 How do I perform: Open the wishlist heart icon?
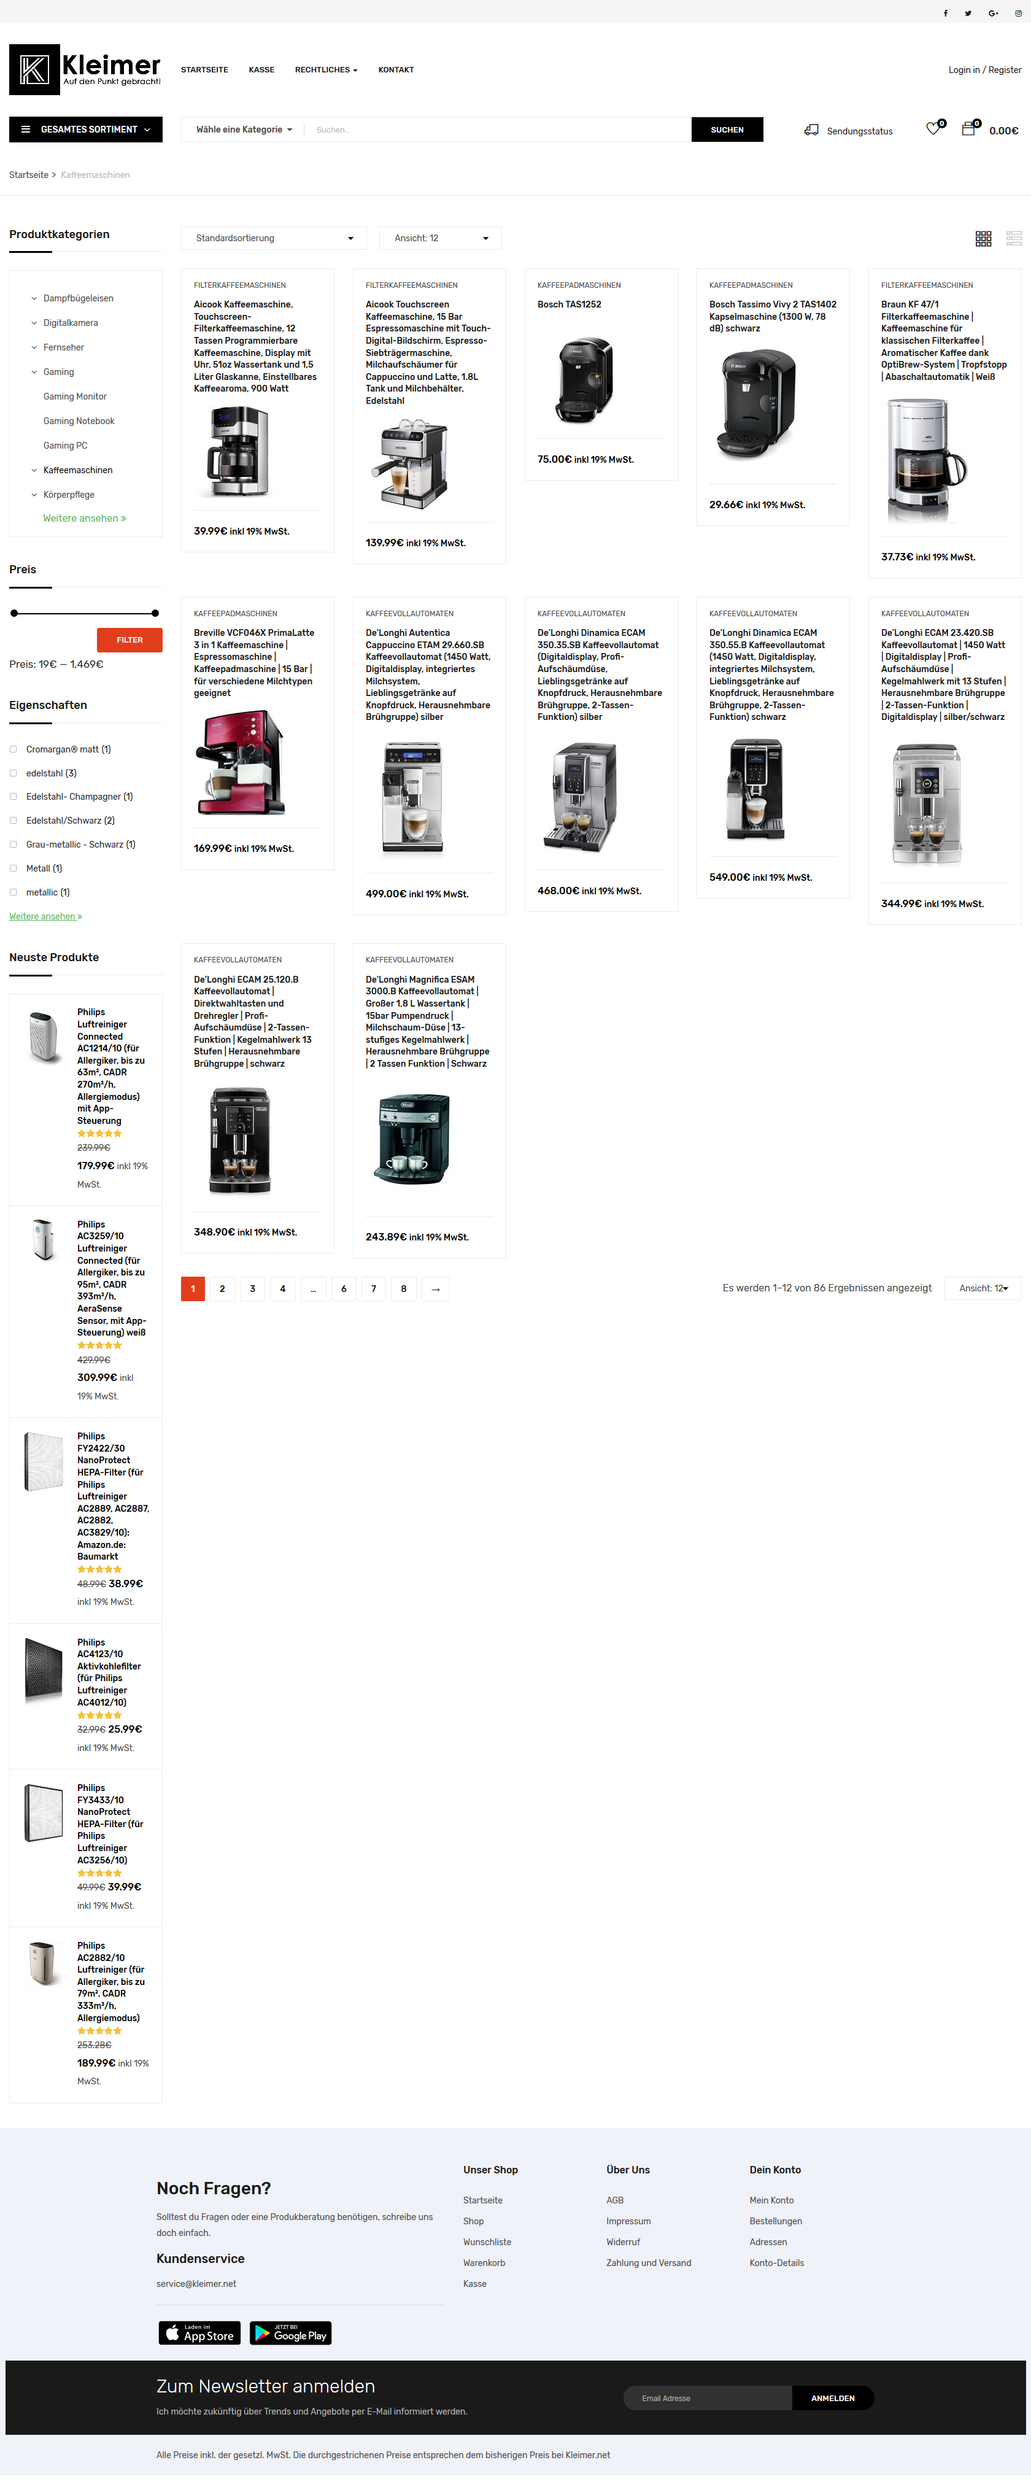pyautogui.click(x=933, y=128)
